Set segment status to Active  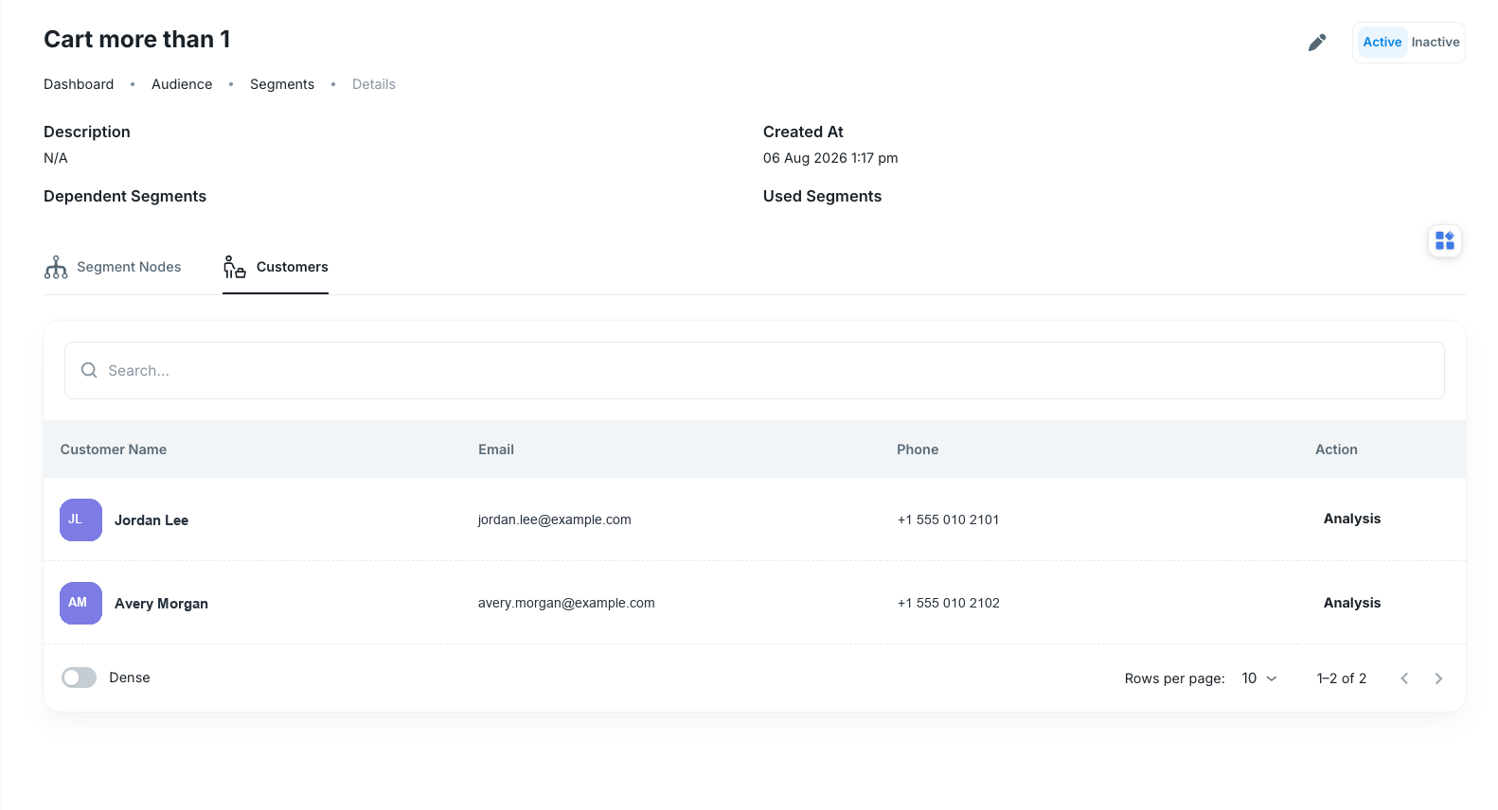(x=1382, y=43)
